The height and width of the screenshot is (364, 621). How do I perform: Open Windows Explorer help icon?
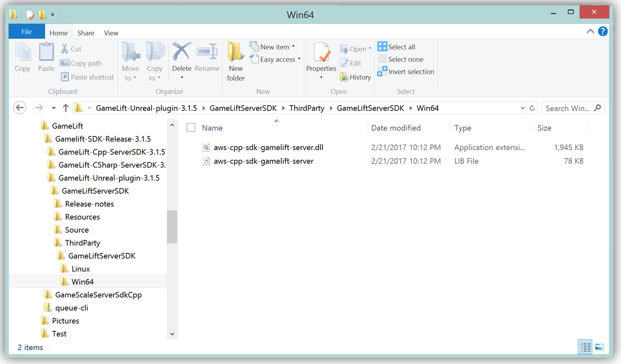pyautogui.click(x=603, y=32)
